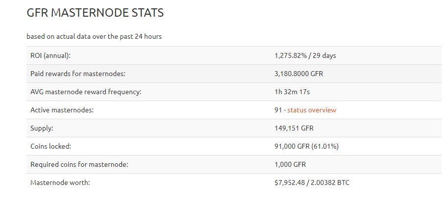Screen dimensions: 445x208
Task: Select Required coins for masternode label
Action: coord(79,164)
